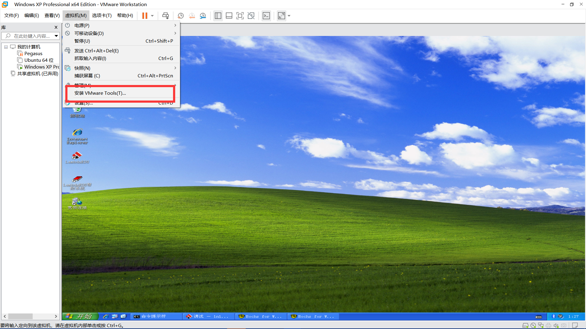Toggle the thumbnail bar view icon
Image resolution: width=586 pixels, height=329 pixels.
(229, 16)
